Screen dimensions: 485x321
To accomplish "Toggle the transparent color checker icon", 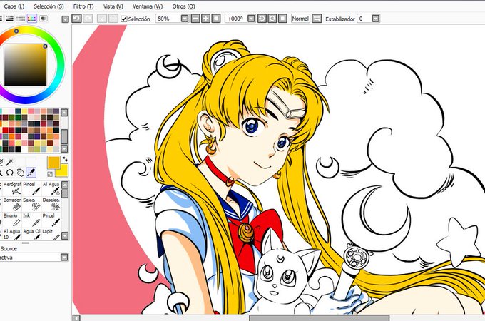I will coord(50,175).
